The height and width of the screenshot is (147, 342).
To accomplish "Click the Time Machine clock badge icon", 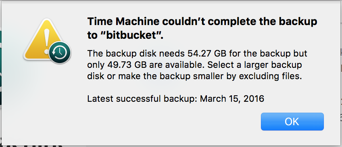I will click(60, 52).
